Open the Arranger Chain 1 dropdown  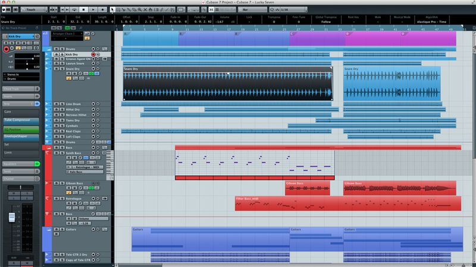point(67,34)
